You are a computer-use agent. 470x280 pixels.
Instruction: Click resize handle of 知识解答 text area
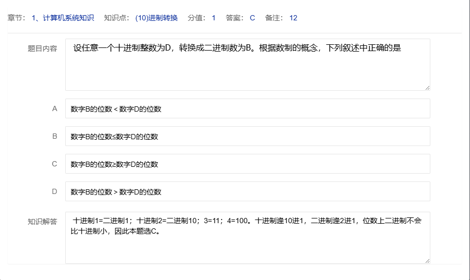pos(427,261)
